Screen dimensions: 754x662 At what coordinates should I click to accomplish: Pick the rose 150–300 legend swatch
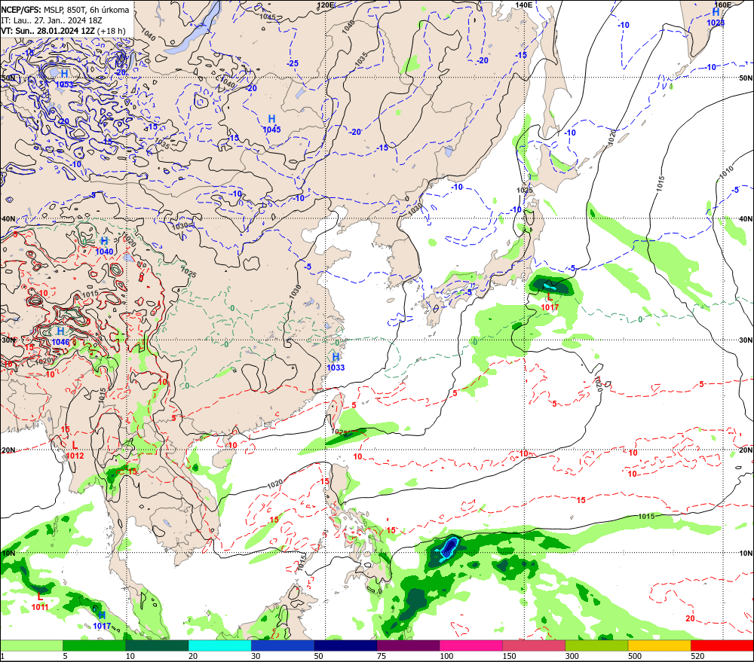[534, 645]
